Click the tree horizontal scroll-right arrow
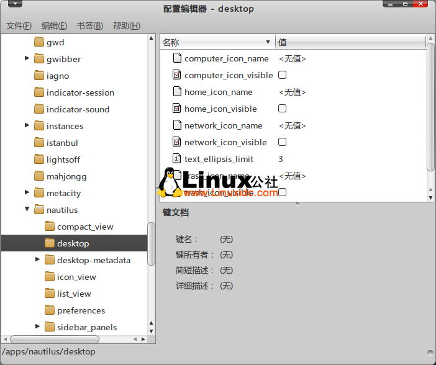The height and width of the screenshot is (365, 436). (x=143, y=339)
